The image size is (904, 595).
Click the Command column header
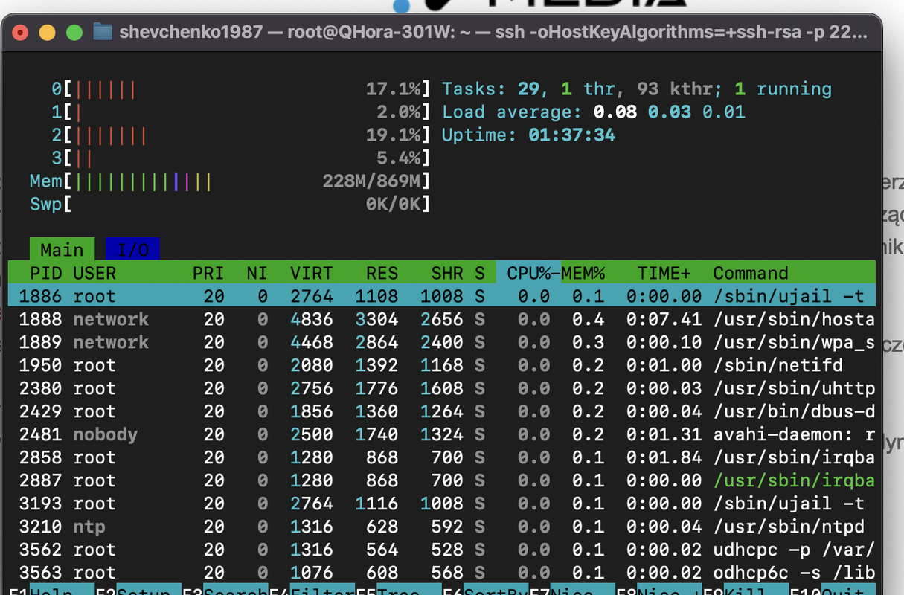(x=751, y=273)
